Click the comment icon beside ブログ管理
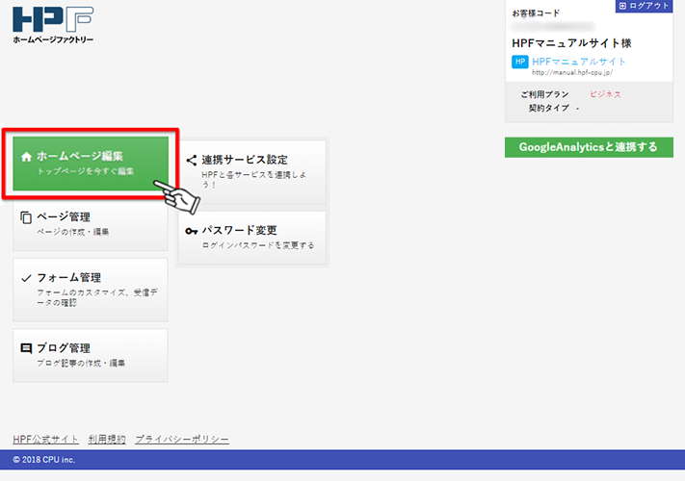685x481 pixels. click(26, 348)
